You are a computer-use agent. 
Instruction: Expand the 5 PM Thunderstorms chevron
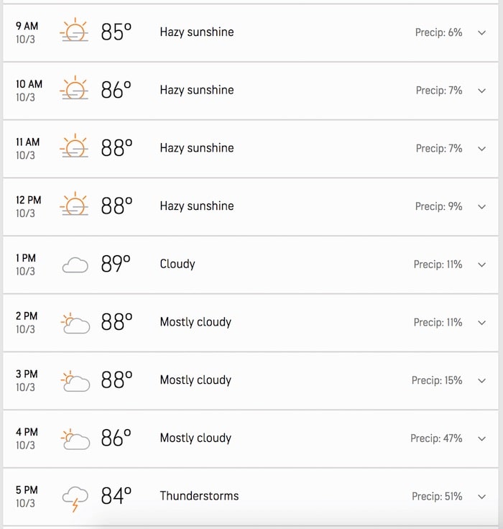coord(481,497)
